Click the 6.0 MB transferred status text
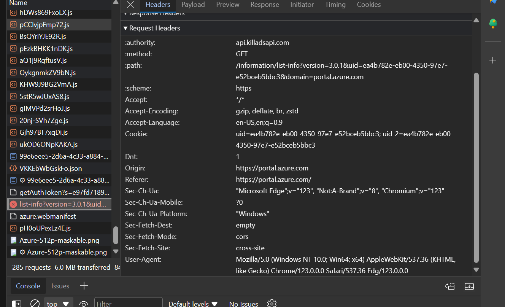Image resolution: width=505 pixels, height=307 pixels. [x=83, y=267]
